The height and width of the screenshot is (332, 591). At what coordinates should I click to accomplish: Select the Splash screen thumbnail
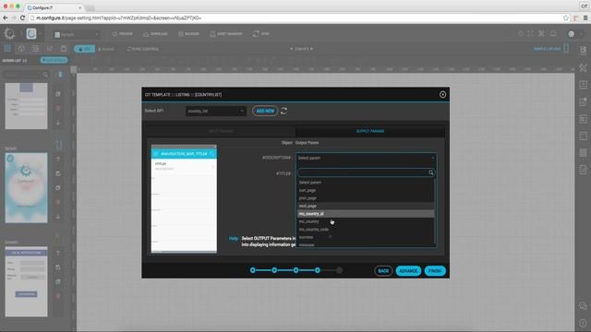(x=27, y=187)
